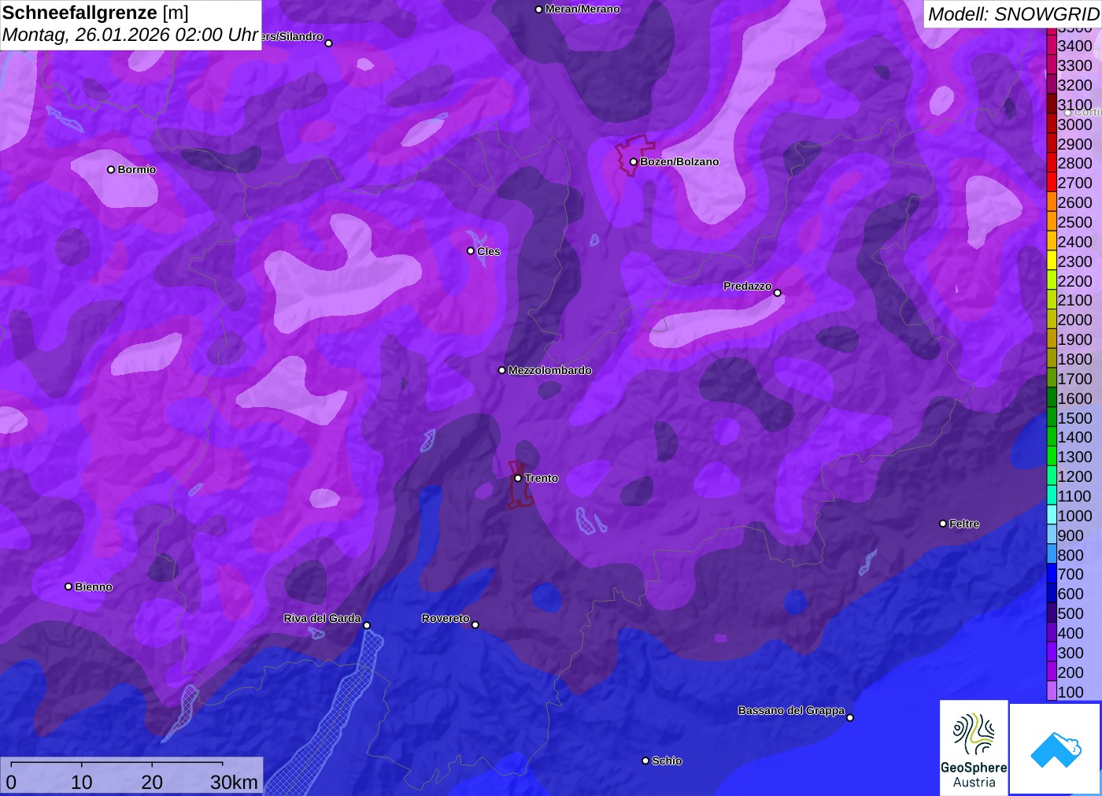The height and width of the screenshot is (796, 1102).
Task: Select the 2300 yellow legend swatch
Action: (x=1052, y=261)
